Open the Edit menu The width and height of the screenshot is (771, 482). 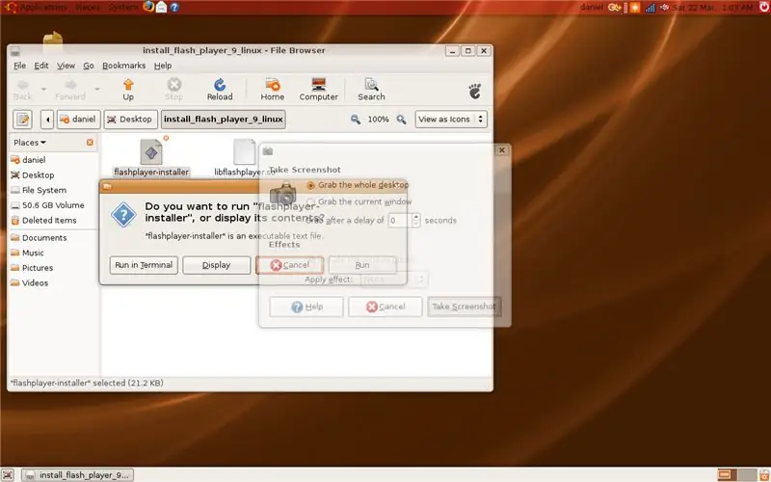point(41,66)
